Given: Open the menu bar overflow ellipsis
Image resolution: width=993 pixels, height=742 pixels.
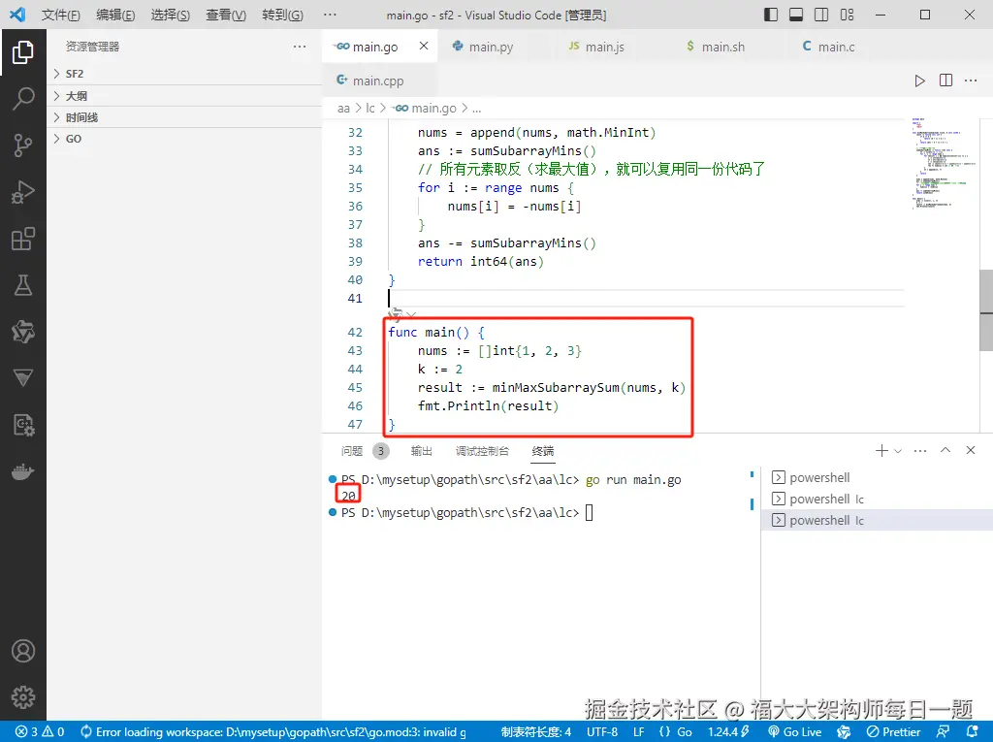Looking at the screenshot, I should tap(330, 15).
